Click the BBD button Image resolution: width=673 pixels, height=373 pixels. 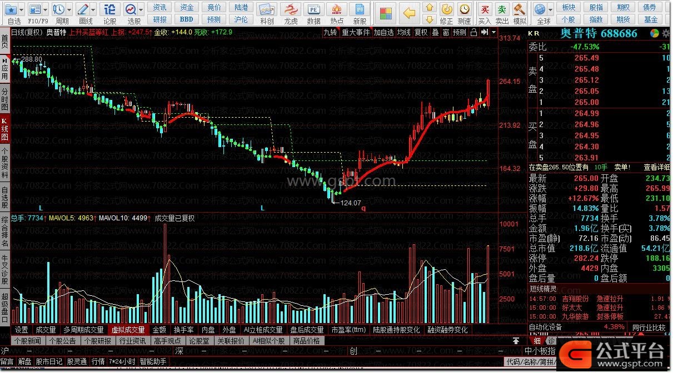click(187, 19)
